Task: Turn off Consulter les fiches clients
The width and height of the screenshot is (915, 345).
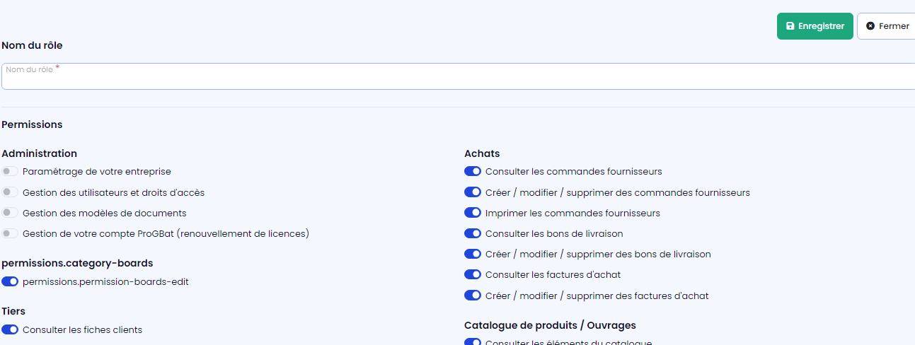Action: 10,329
